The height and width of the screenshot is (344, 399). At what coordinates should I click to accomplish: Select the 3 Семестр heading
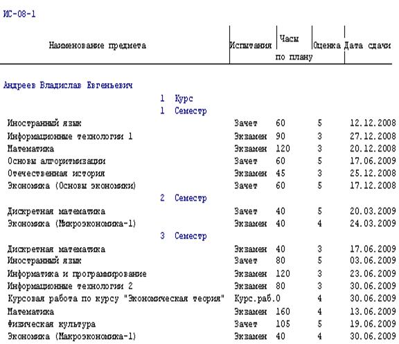click(183, 236)
